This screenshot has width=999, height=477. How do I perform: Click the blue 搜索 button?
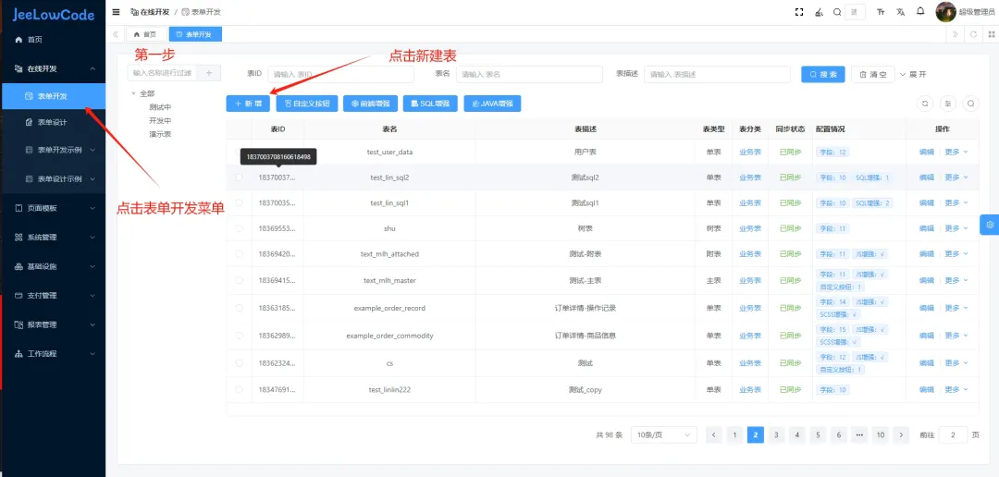click(823, 75)
